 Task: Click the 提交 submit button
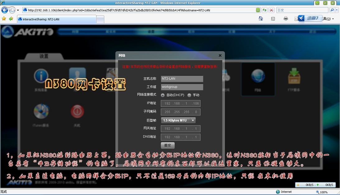click(x=168, y=145)
